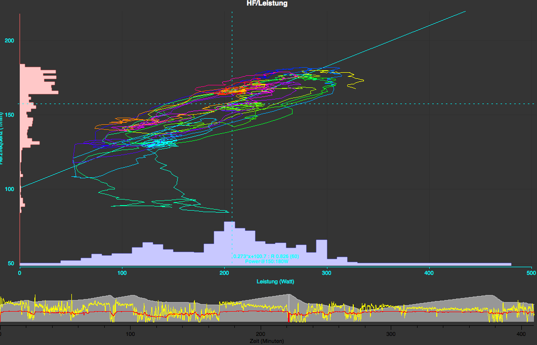The width and height of the screenshot is (537, 345).
Task: Click the 300 tick on the Zeit axis
Action: point(391,334)
